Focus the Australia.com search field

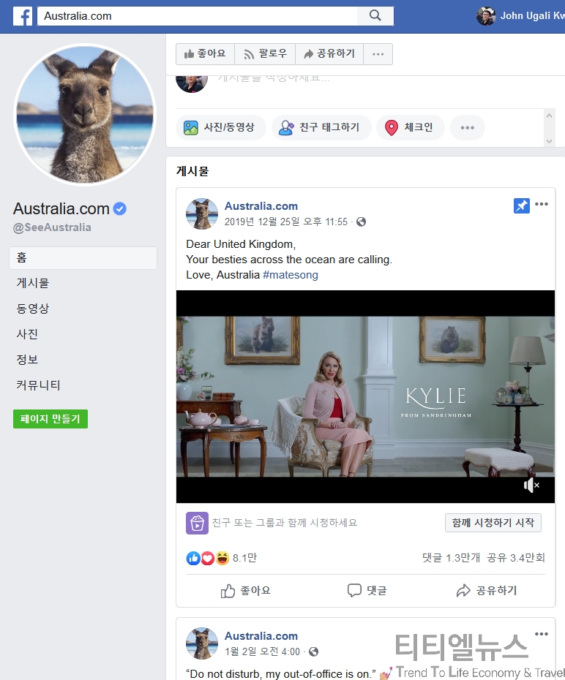(198, 16)
